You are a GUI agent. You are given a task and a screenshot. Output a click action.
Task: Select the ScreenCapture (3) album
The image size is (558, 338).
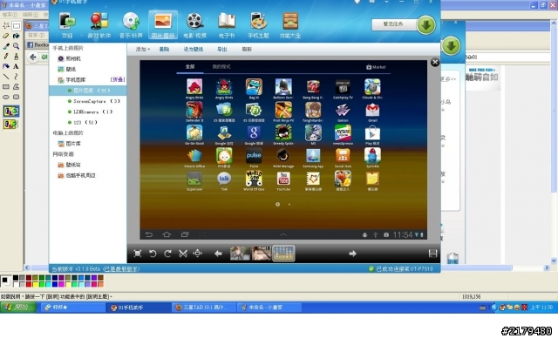click(93, 101)
